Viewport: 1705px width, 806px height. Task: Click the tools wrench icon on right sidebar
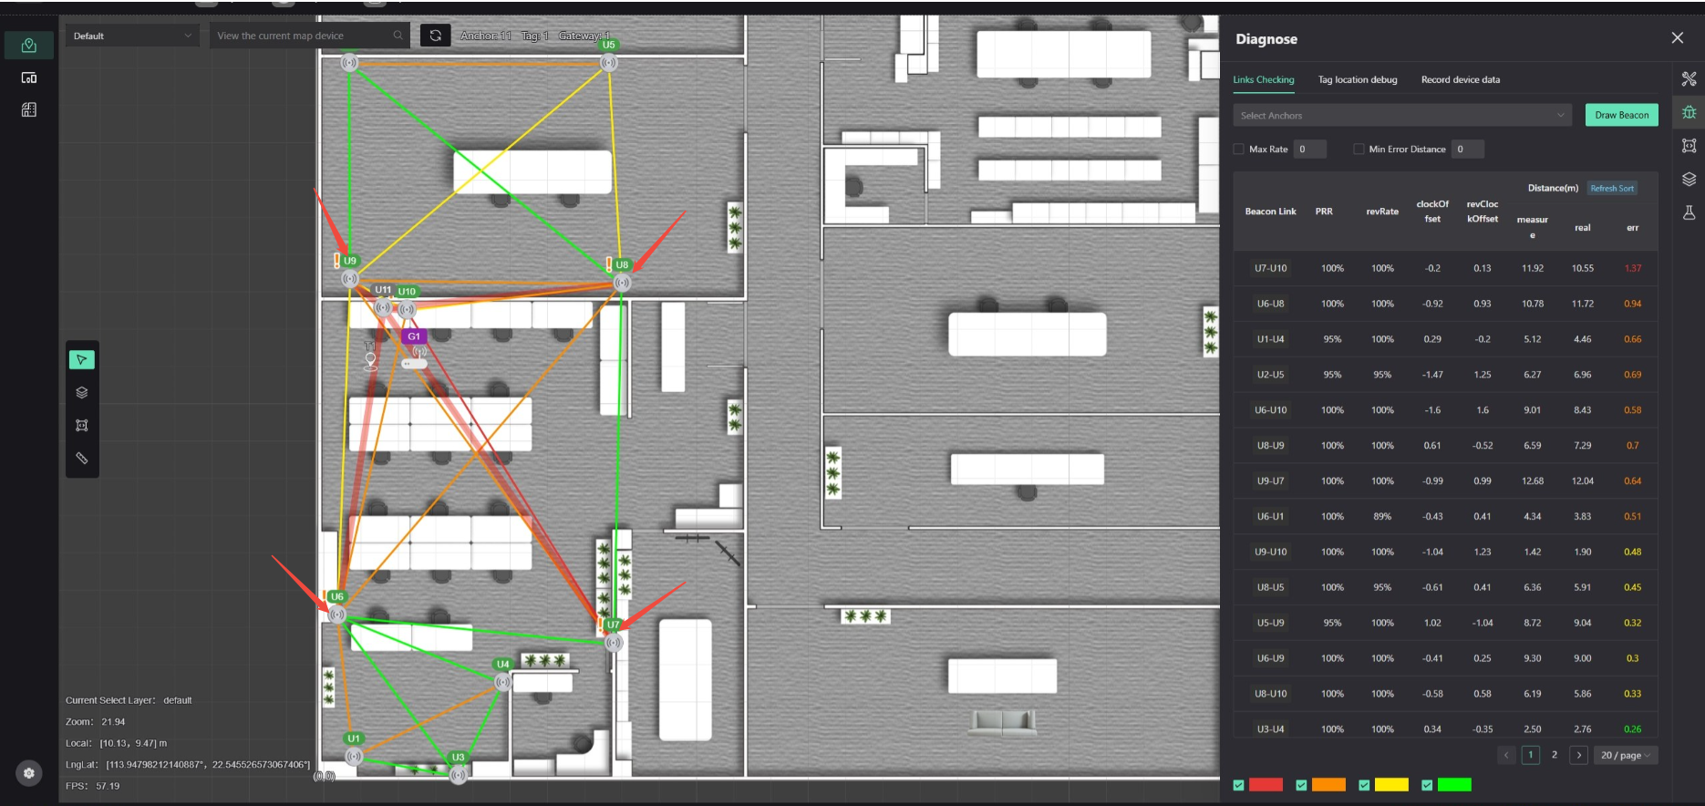coord(1689,79)
